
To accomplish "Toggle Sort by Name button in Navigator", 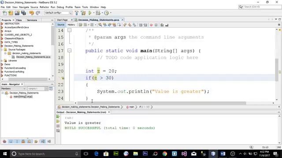I will [x=43, y=141].
